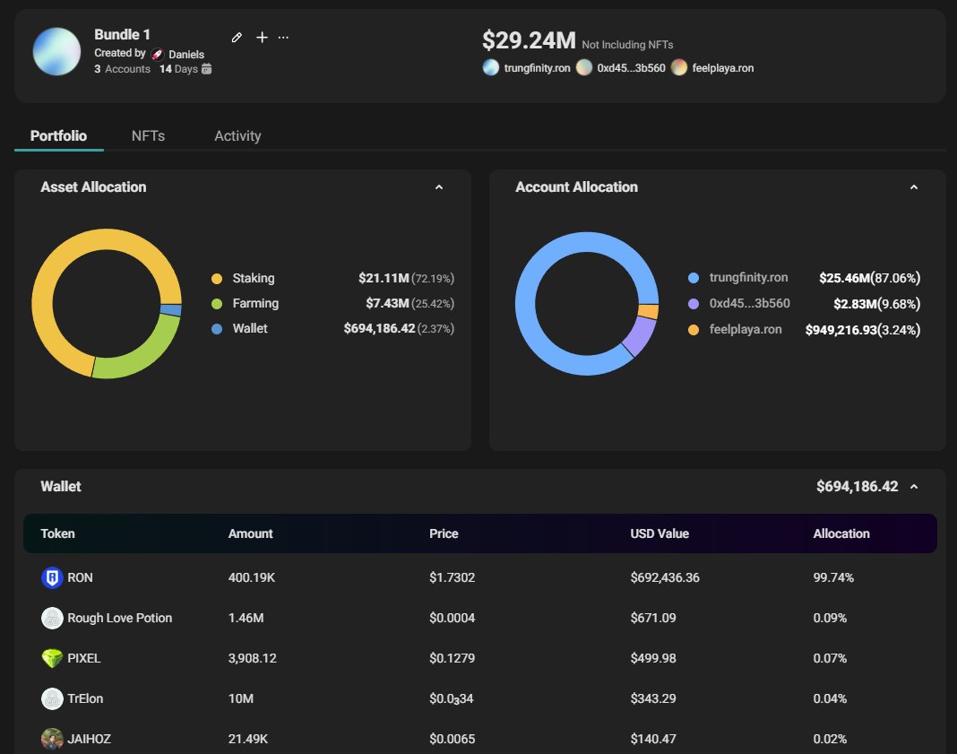
Task: Click the purple 0xd45...3b560 legend dot
Action: pyautogui.click(x=694, y=303)
